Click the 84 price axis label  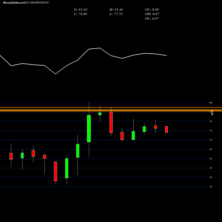[x=211, y=121]
